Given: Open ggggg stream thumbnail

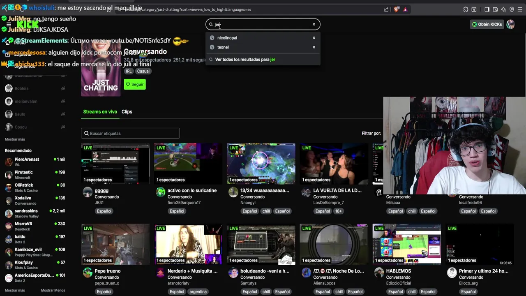Looking at the screenshot, I should (x=115, y=164).
